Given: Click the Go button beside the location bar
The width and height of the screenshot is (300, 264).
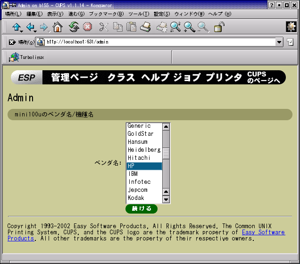Looking at the screenshot, I should tap(290, 42).
